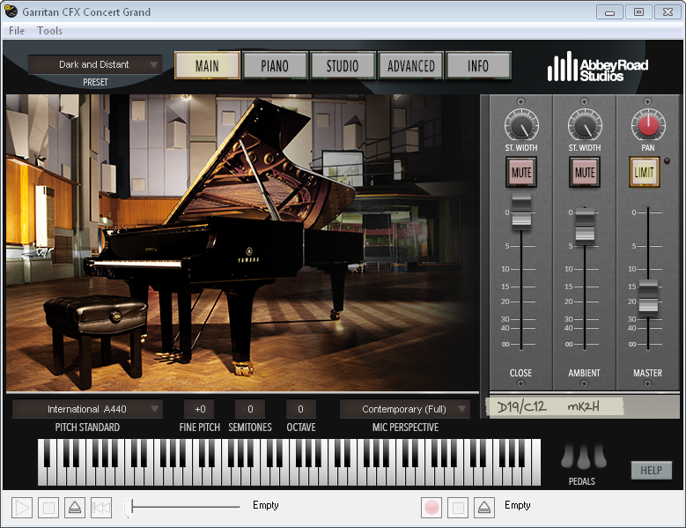Click the screw above the PAN knob
Image resolution: width=686 pixels, height=528 pixels.
647,101
